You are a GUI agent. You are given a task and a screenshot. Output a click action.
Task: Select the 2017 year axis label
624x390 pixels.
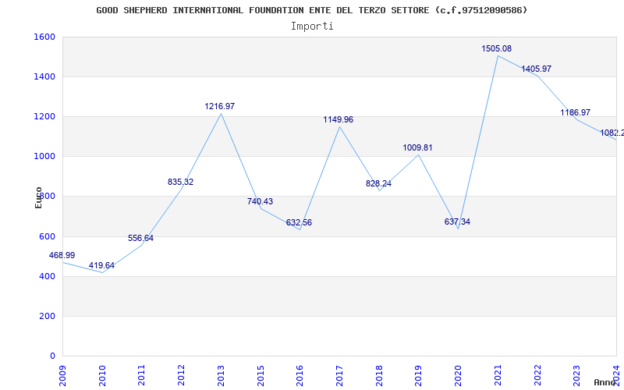[x=339, y=376]
